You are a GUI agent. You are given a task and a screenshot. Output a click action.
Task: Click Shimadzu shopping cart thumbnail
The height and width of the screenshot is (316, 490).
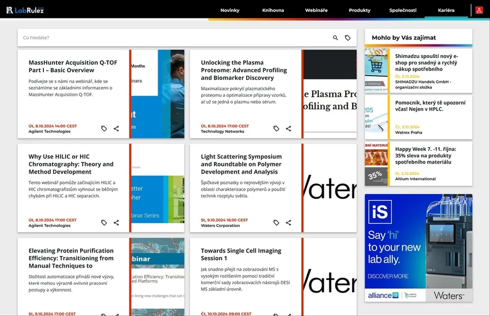pos(376,71)
